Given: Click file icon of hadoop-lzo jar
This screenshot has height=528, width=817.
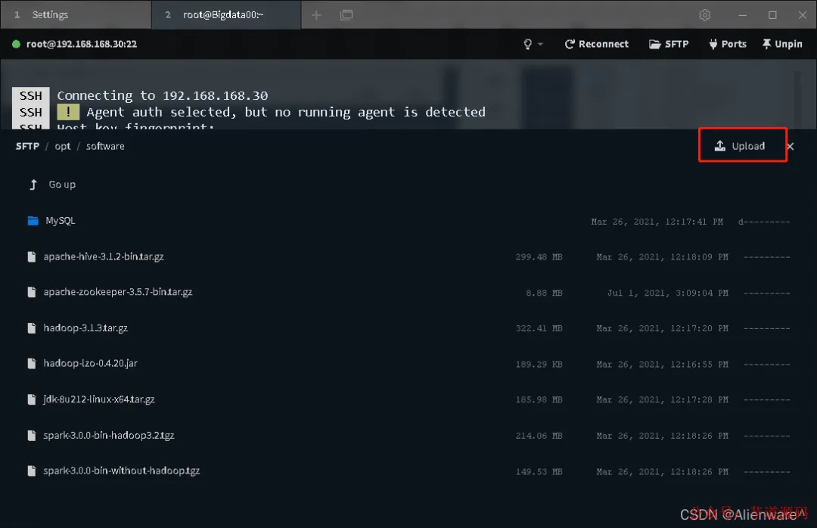Looking at the screenshot, I should click(x=32, y=363).
